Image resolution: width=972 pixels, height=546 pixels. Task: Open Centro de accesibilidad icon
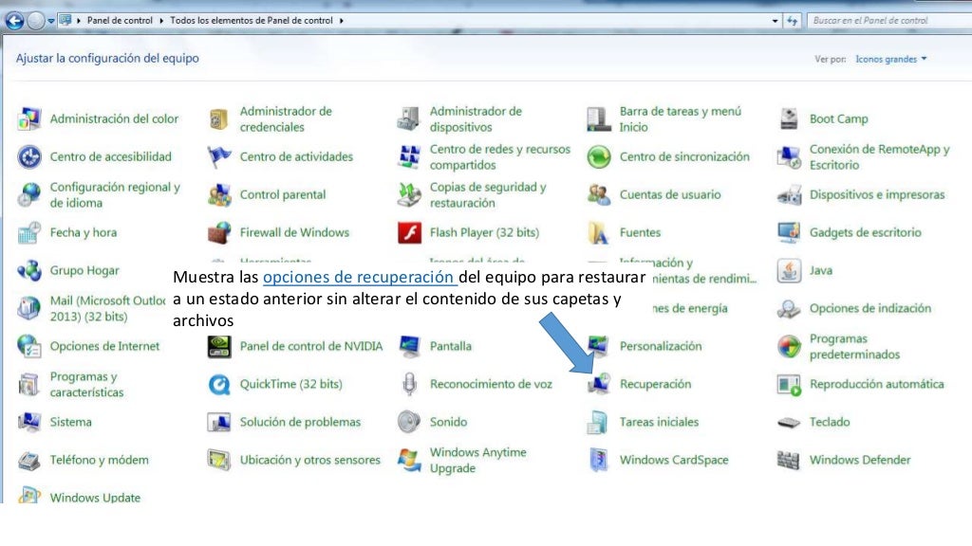[29, 157]
